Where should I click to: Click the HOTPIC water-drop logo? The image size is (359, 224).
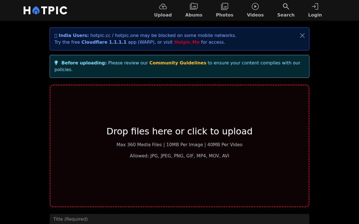(36, 10)
